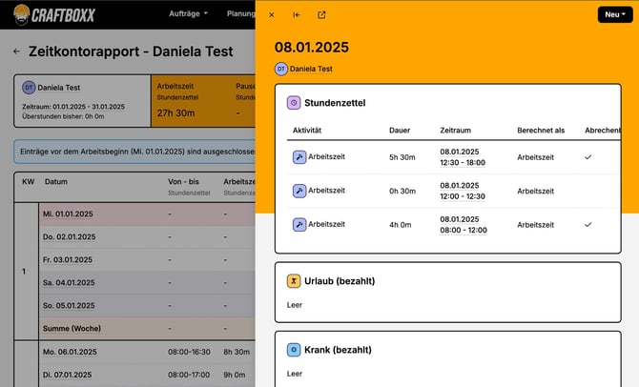Click the 27h 30m Arbeitszeit total

pos(175,113)
